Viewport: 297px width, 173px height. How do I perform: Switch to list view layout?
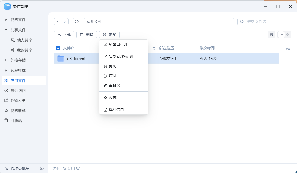pos(281,35)
